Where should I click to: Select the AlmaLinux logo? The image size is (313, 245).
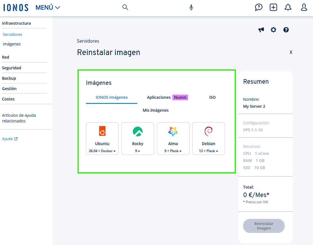coord(173,131)
